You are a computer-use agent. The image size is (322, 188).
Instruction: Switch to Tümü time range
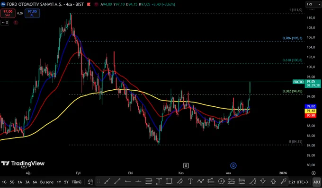pyautogui.click(x=76, y=182)
